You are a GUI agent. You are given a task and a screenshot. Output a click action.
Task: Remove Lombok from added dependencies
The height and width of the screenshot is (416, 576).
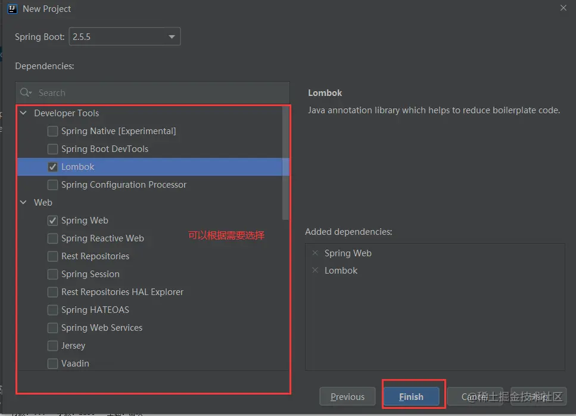pyautogui.click(x=315, y=270)
